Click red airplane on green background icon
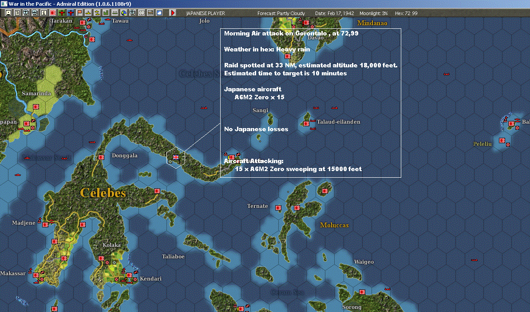530x312 pixels. pos(62,13)
